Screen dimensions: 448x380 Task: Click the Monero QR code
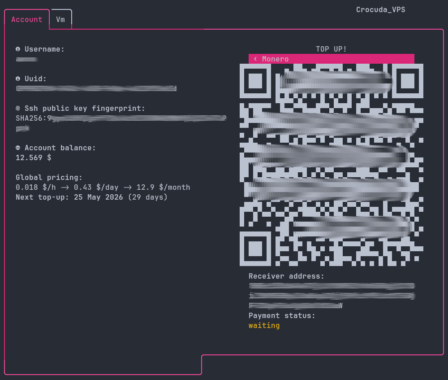click(x=332, y=165)
